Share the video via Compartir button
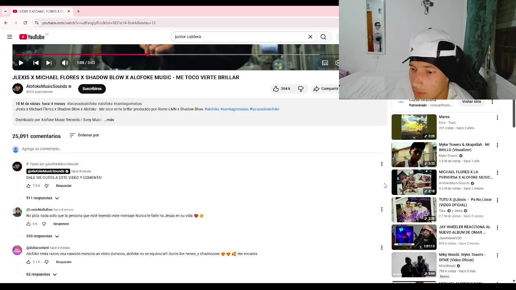The height and width of the screenshot is (290, 516). (326, 89)
